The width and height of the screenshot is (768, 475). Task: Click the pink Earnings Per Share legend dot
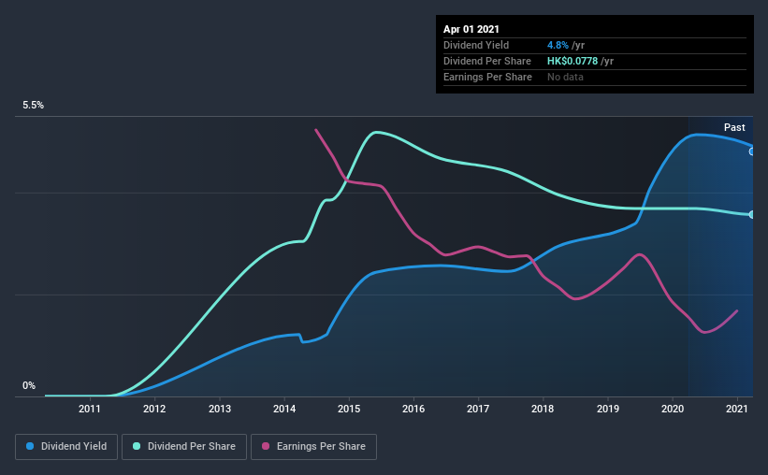click(x=266, y=446)
